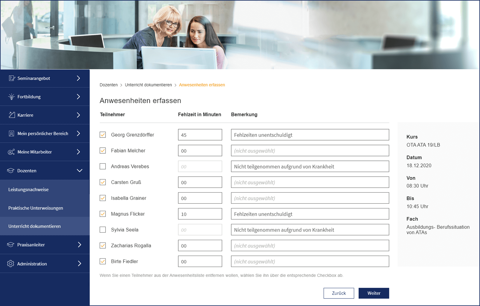
Task: Open Bemerkung dropdown for Birte Fiedler
Action: (310, 261)
